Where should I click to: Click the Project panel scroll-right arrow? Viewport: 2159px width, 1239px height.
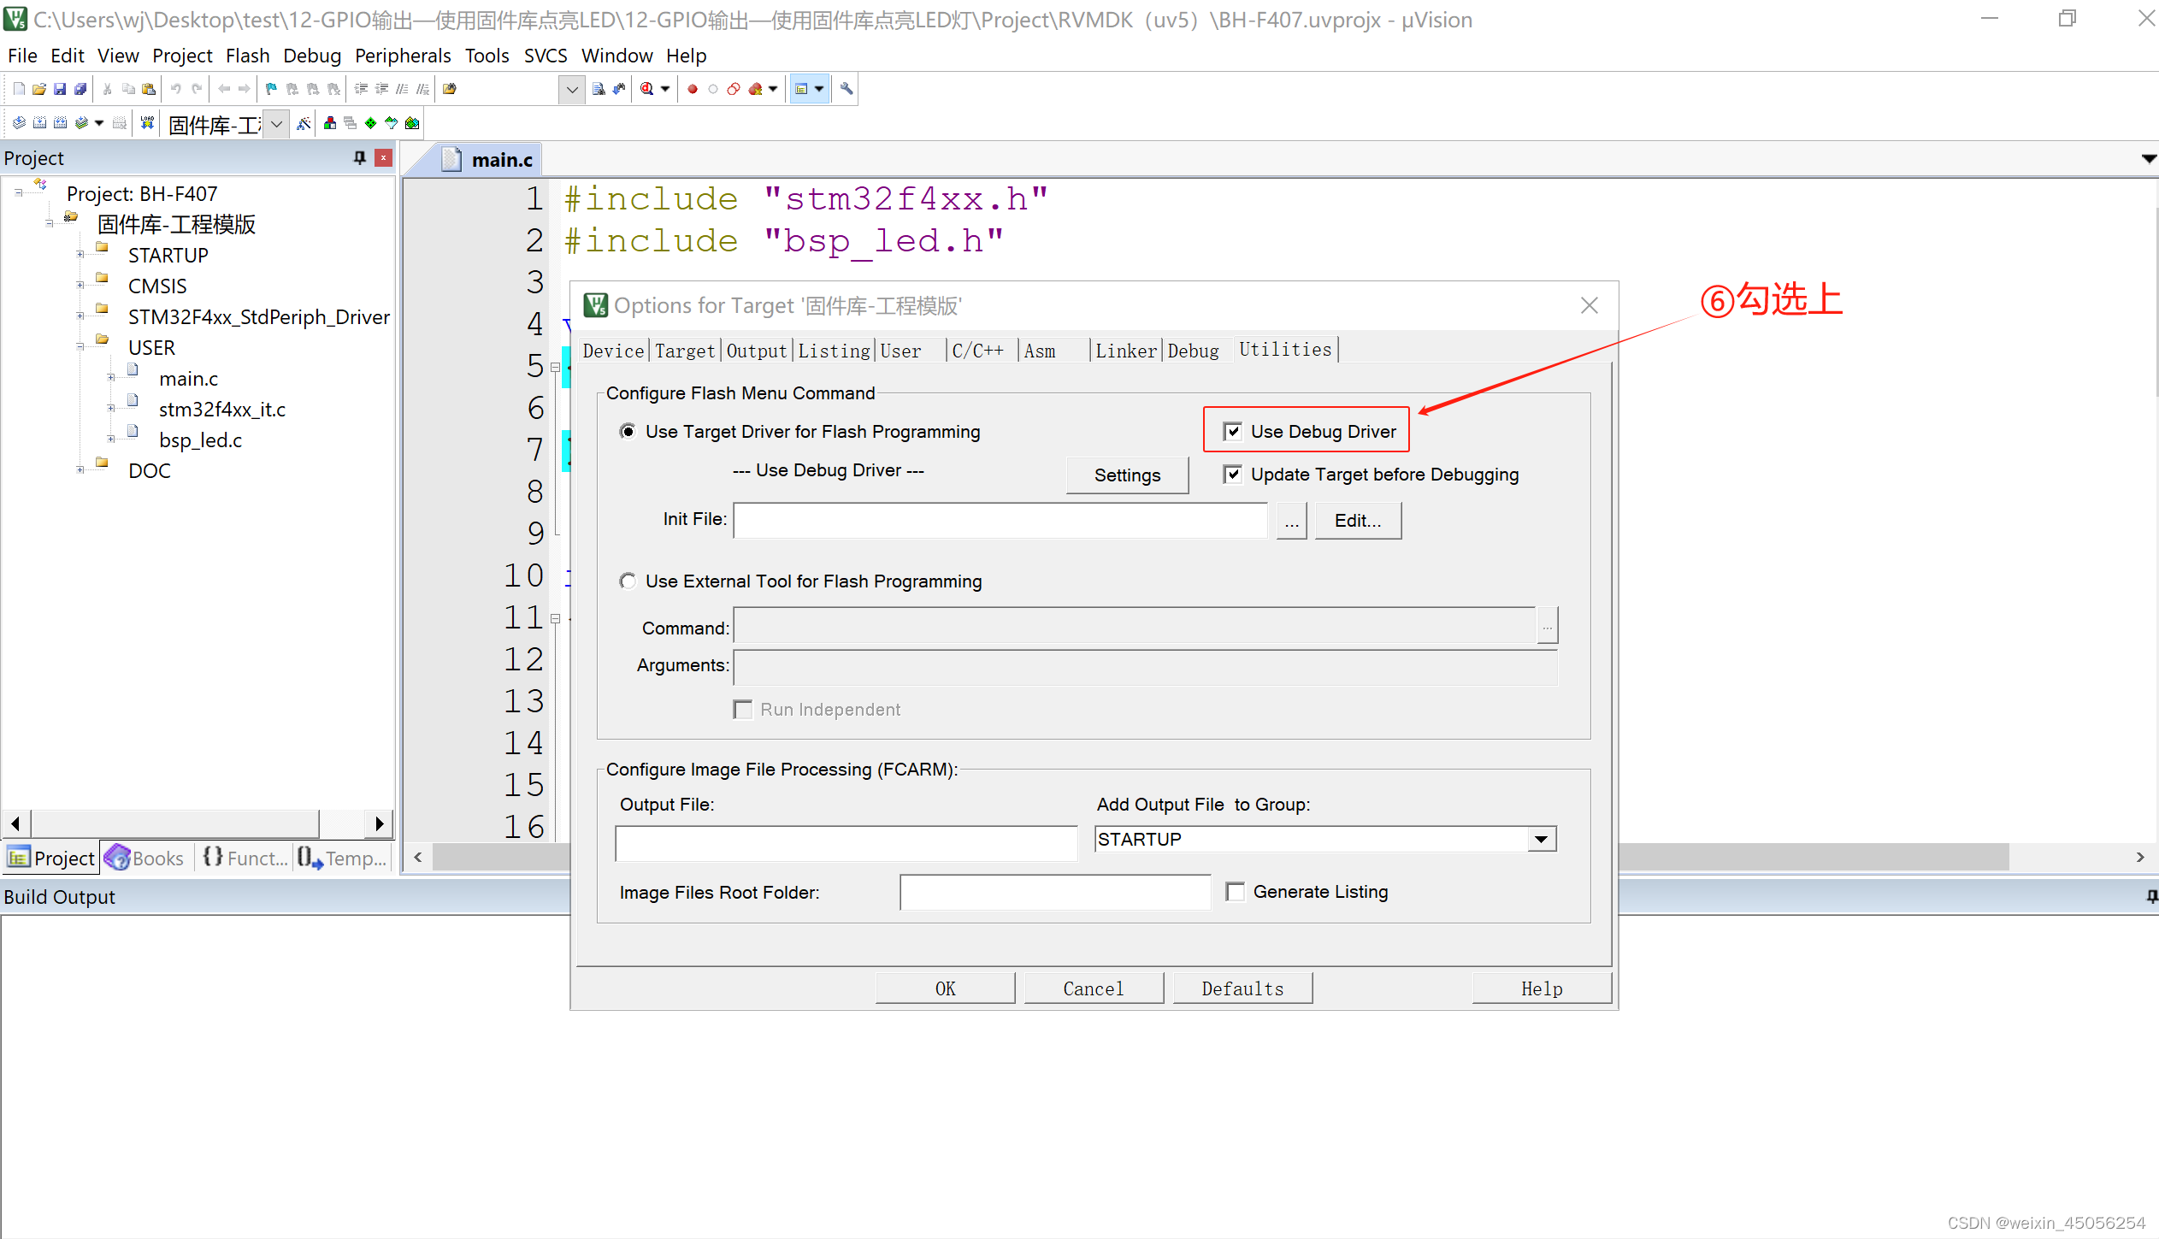[x=379, y=824]
